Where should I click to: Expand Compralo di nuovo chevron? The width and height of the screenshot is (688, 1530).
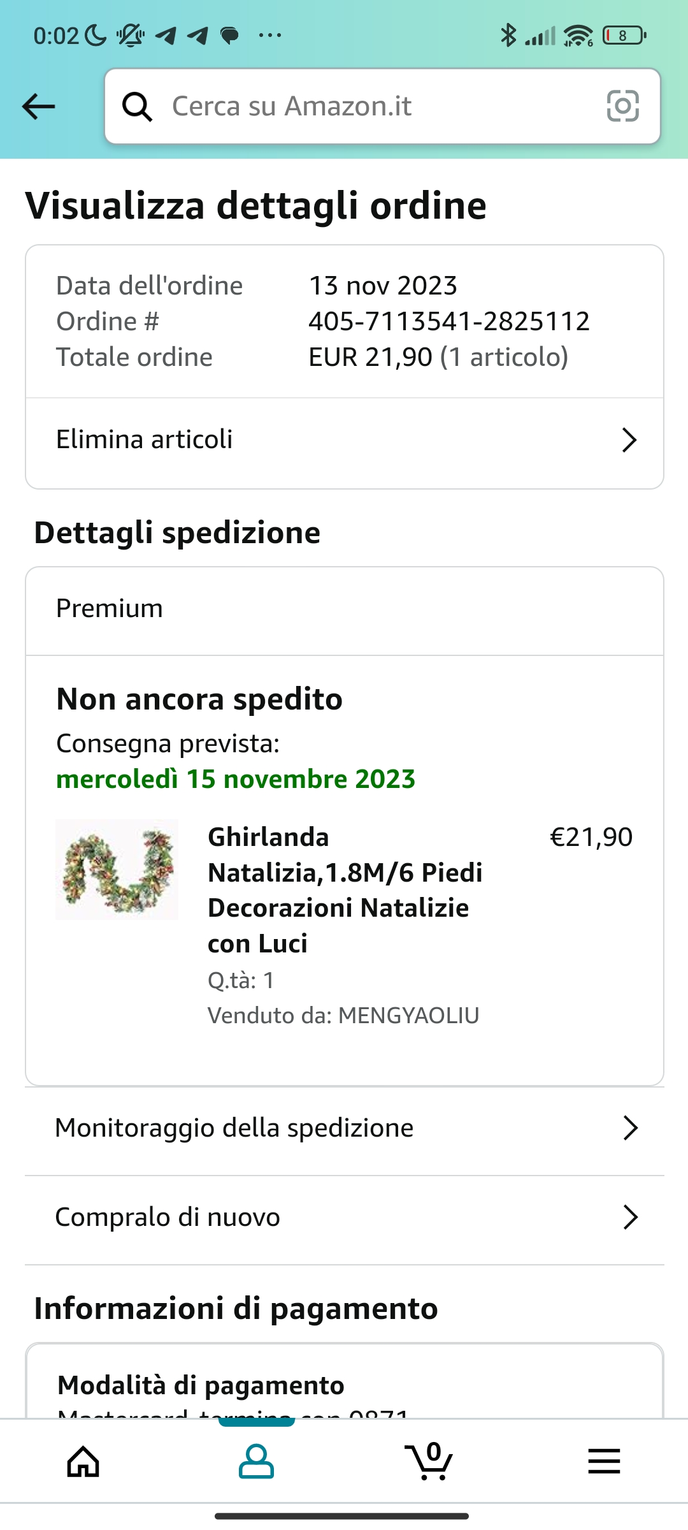630,1217
